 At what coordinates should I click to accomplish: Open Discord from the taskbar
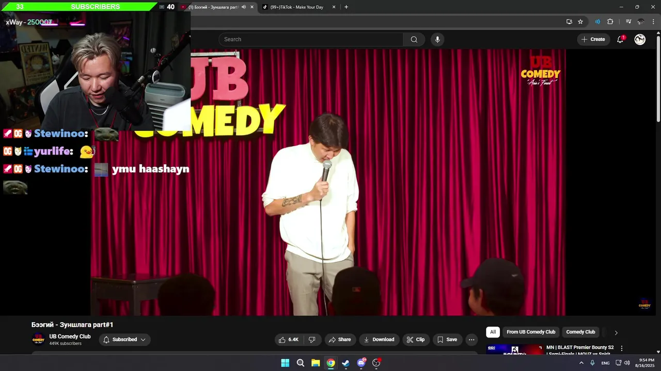click(361, 363)
